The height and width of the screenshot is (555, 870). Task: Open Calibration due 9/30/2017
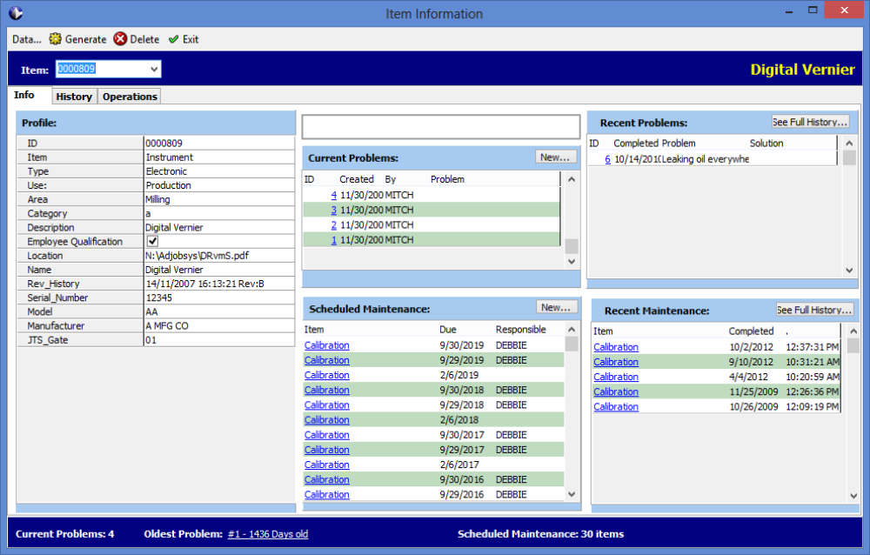tap(327, 435)
